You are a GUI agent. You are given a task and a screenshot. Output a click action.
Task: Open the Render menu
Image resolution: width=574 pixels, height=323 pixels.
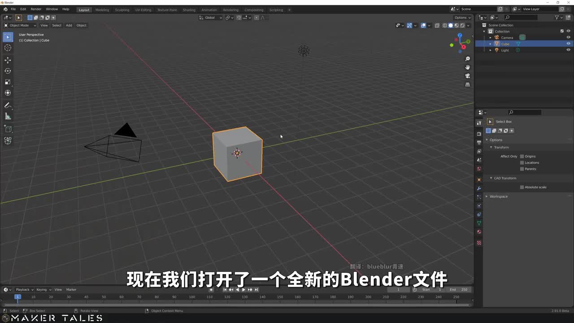[36, 9]
